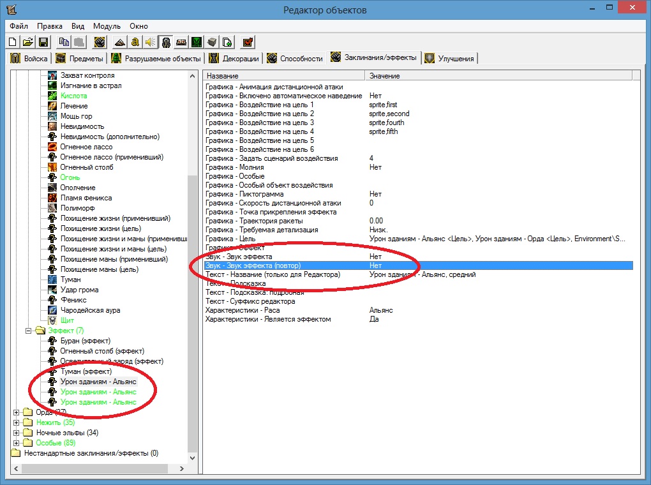Switch to the Способности tab
Viewport: 651px width, 485px height.
pos(295,58)
